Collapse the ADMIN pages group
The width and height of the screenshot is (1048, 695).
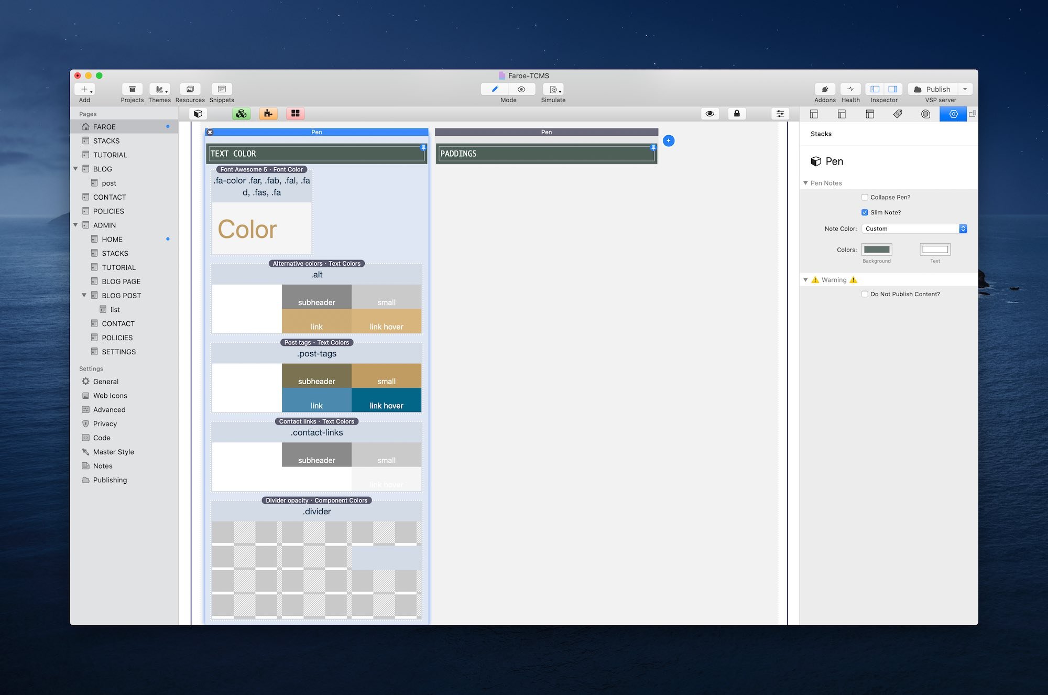[x=75, y=225]
